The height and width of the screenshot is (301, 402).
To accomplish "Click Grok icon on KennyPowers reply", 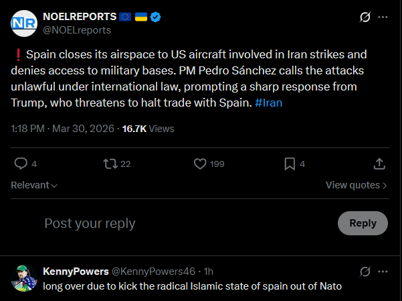I will [365, 272].
